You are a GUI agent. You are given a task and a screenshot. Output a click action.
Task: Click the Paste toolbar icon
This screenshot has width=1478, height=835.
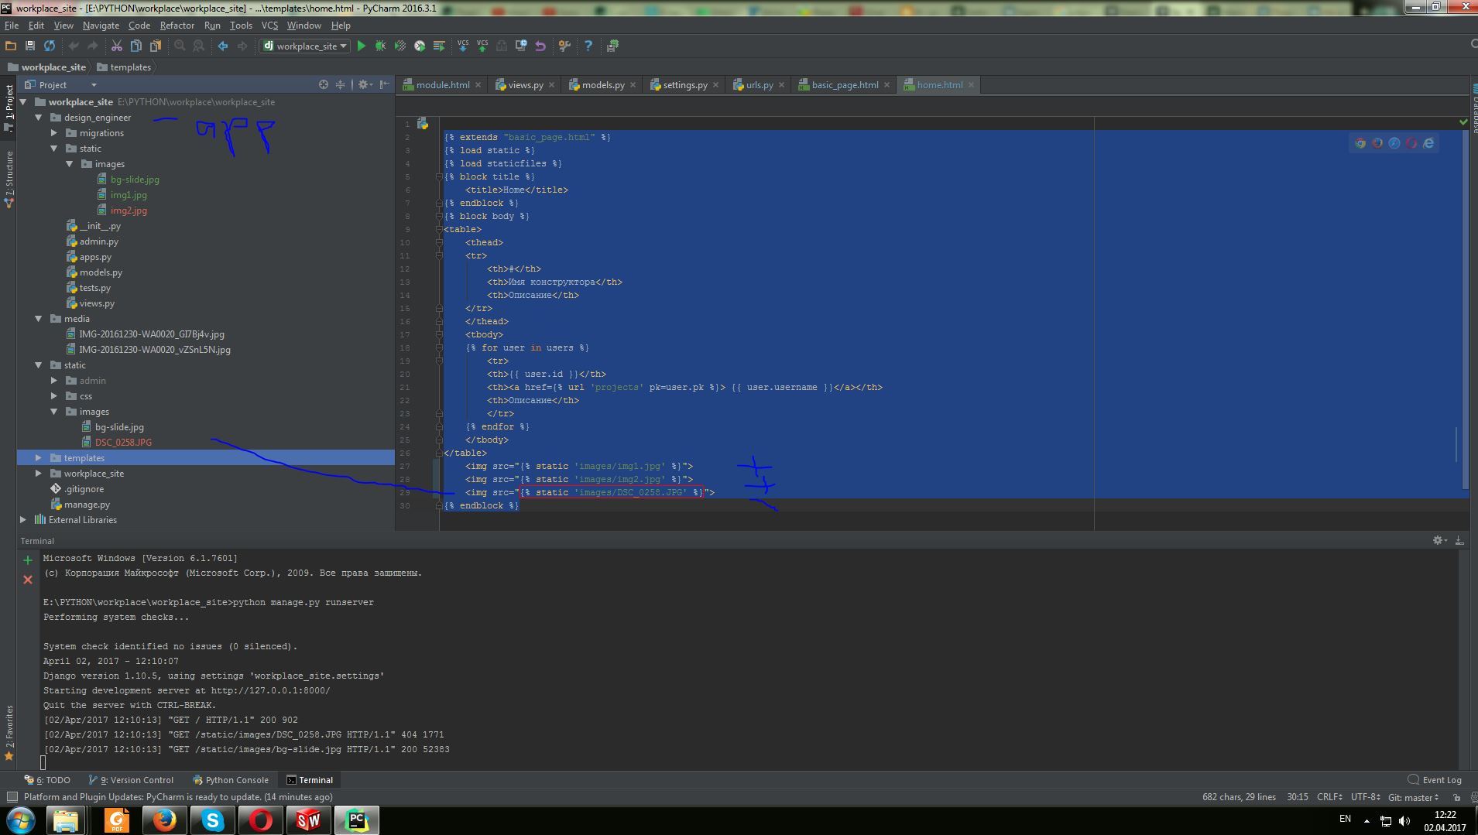pyautogui.click(x=156, y=46)
